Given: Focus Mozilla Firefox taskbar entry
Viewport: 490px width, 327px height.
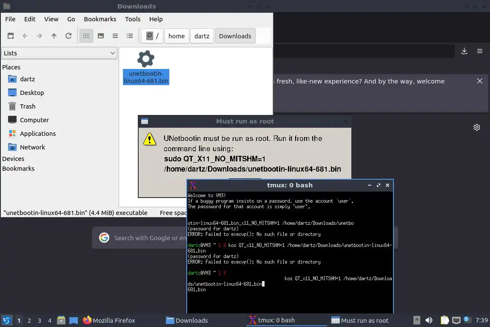Looking at the screenshot, I should [109, 321].
